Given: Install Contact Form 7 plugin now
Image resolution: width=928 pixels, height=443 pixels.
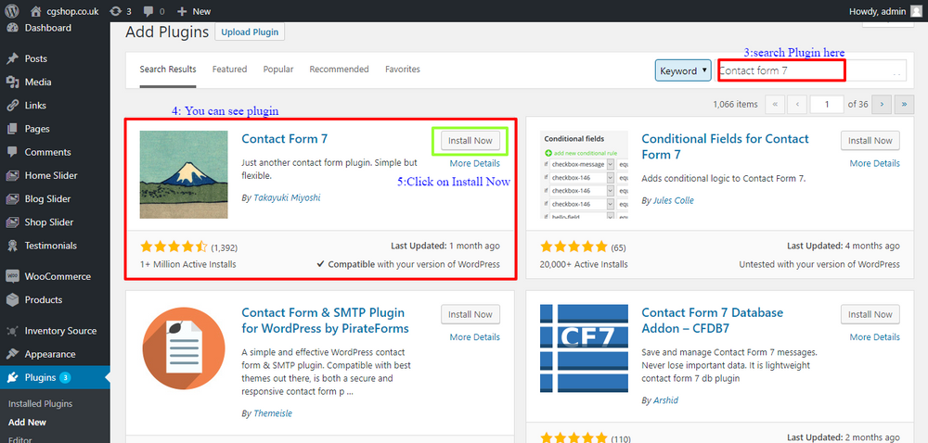Looking at the screenshot, I should coord(470,141).
